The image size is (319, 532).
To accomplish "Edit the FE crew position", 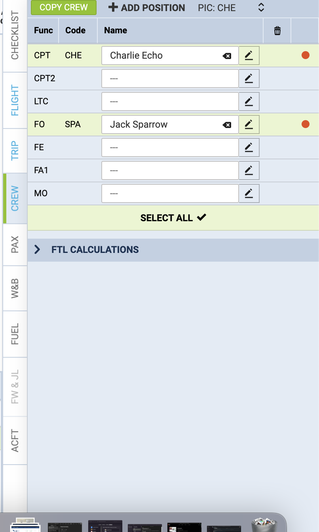I will tap(249, 147).
